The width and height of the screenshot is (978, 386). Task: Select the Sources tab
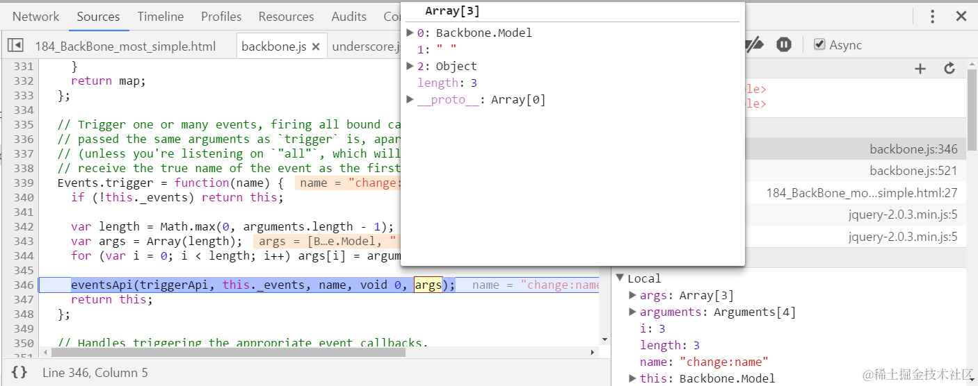pos(98,16)
